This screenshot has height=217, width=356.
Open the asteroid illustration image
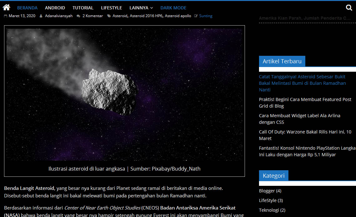tap(125, 94)
